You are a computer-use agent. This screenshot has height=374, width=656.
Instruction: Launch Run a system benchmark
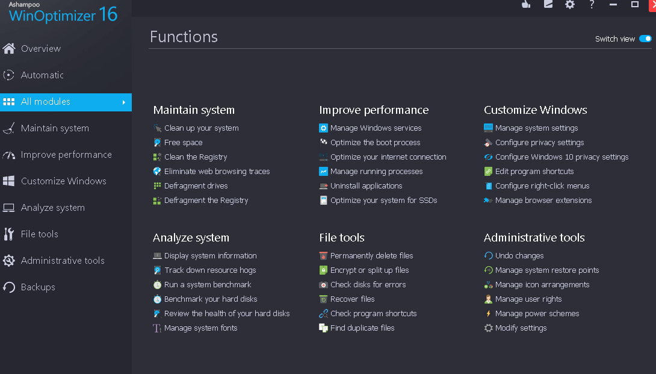point(208,285)
